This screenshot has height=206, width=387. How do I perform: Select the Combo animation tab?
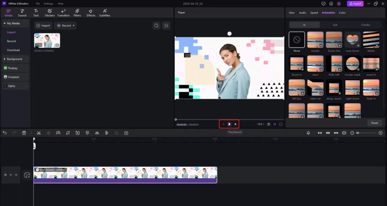pos(366,25)
